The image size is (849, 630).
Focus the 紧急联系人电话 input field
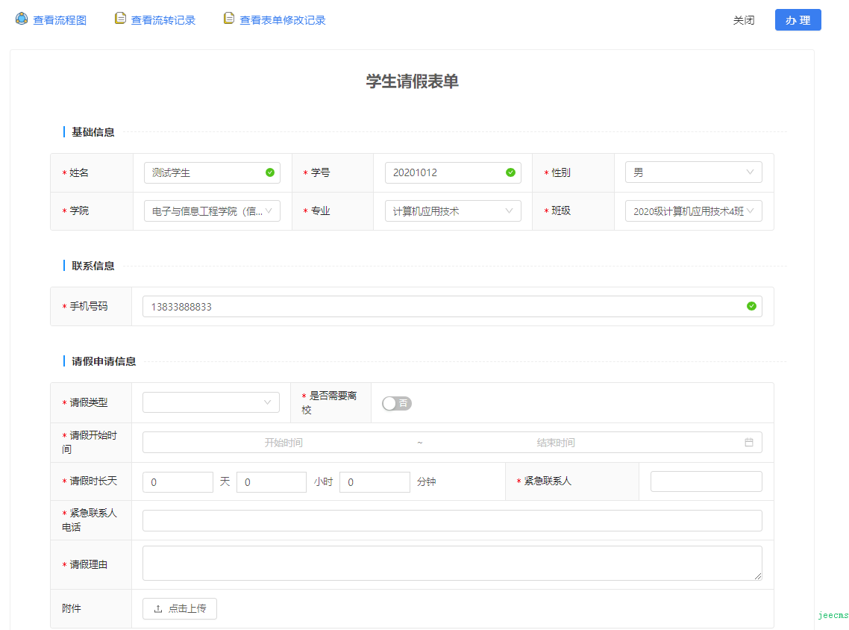[451, 520]
